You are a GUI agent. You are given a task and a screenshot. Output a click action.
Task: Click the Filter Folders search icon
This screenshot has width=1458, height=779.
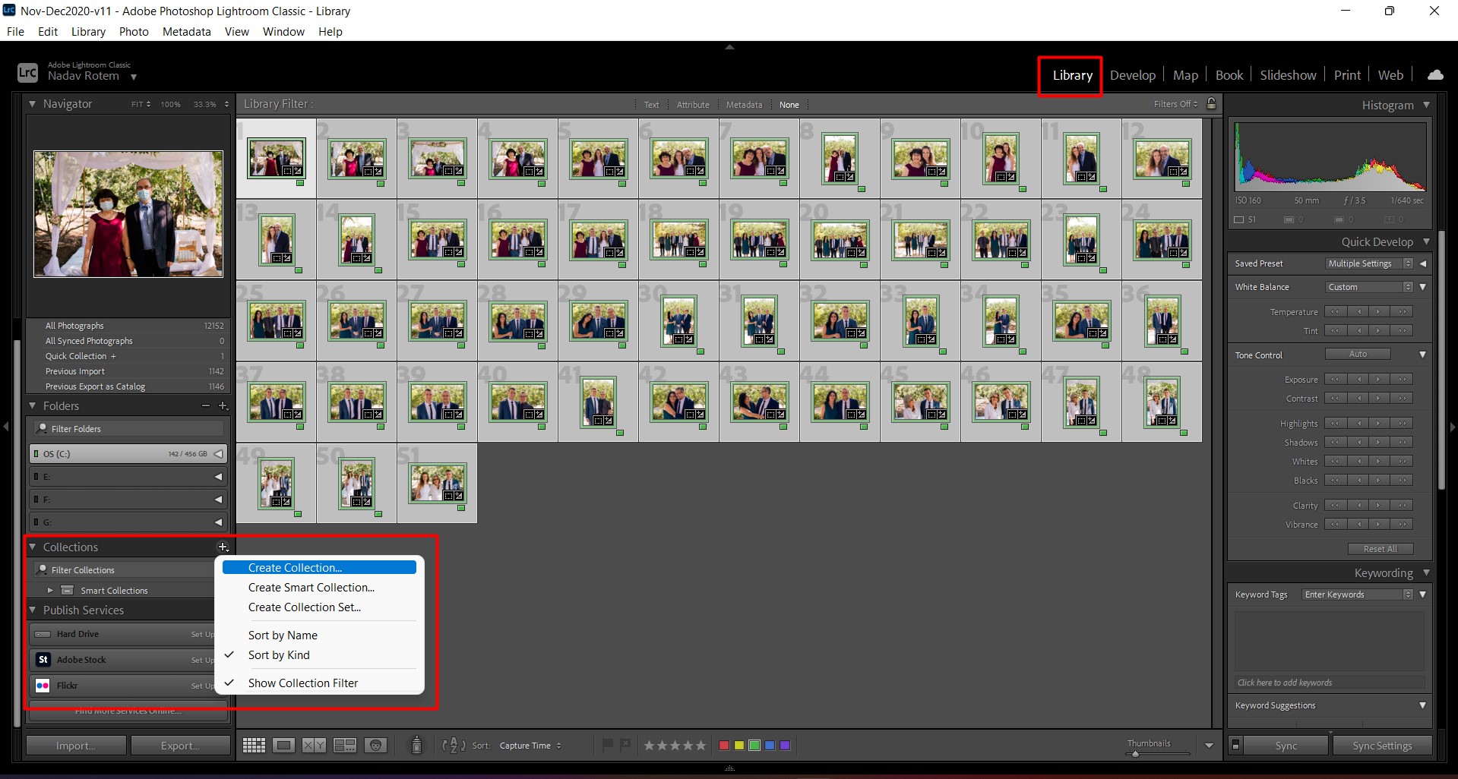[x=43, y=429]
